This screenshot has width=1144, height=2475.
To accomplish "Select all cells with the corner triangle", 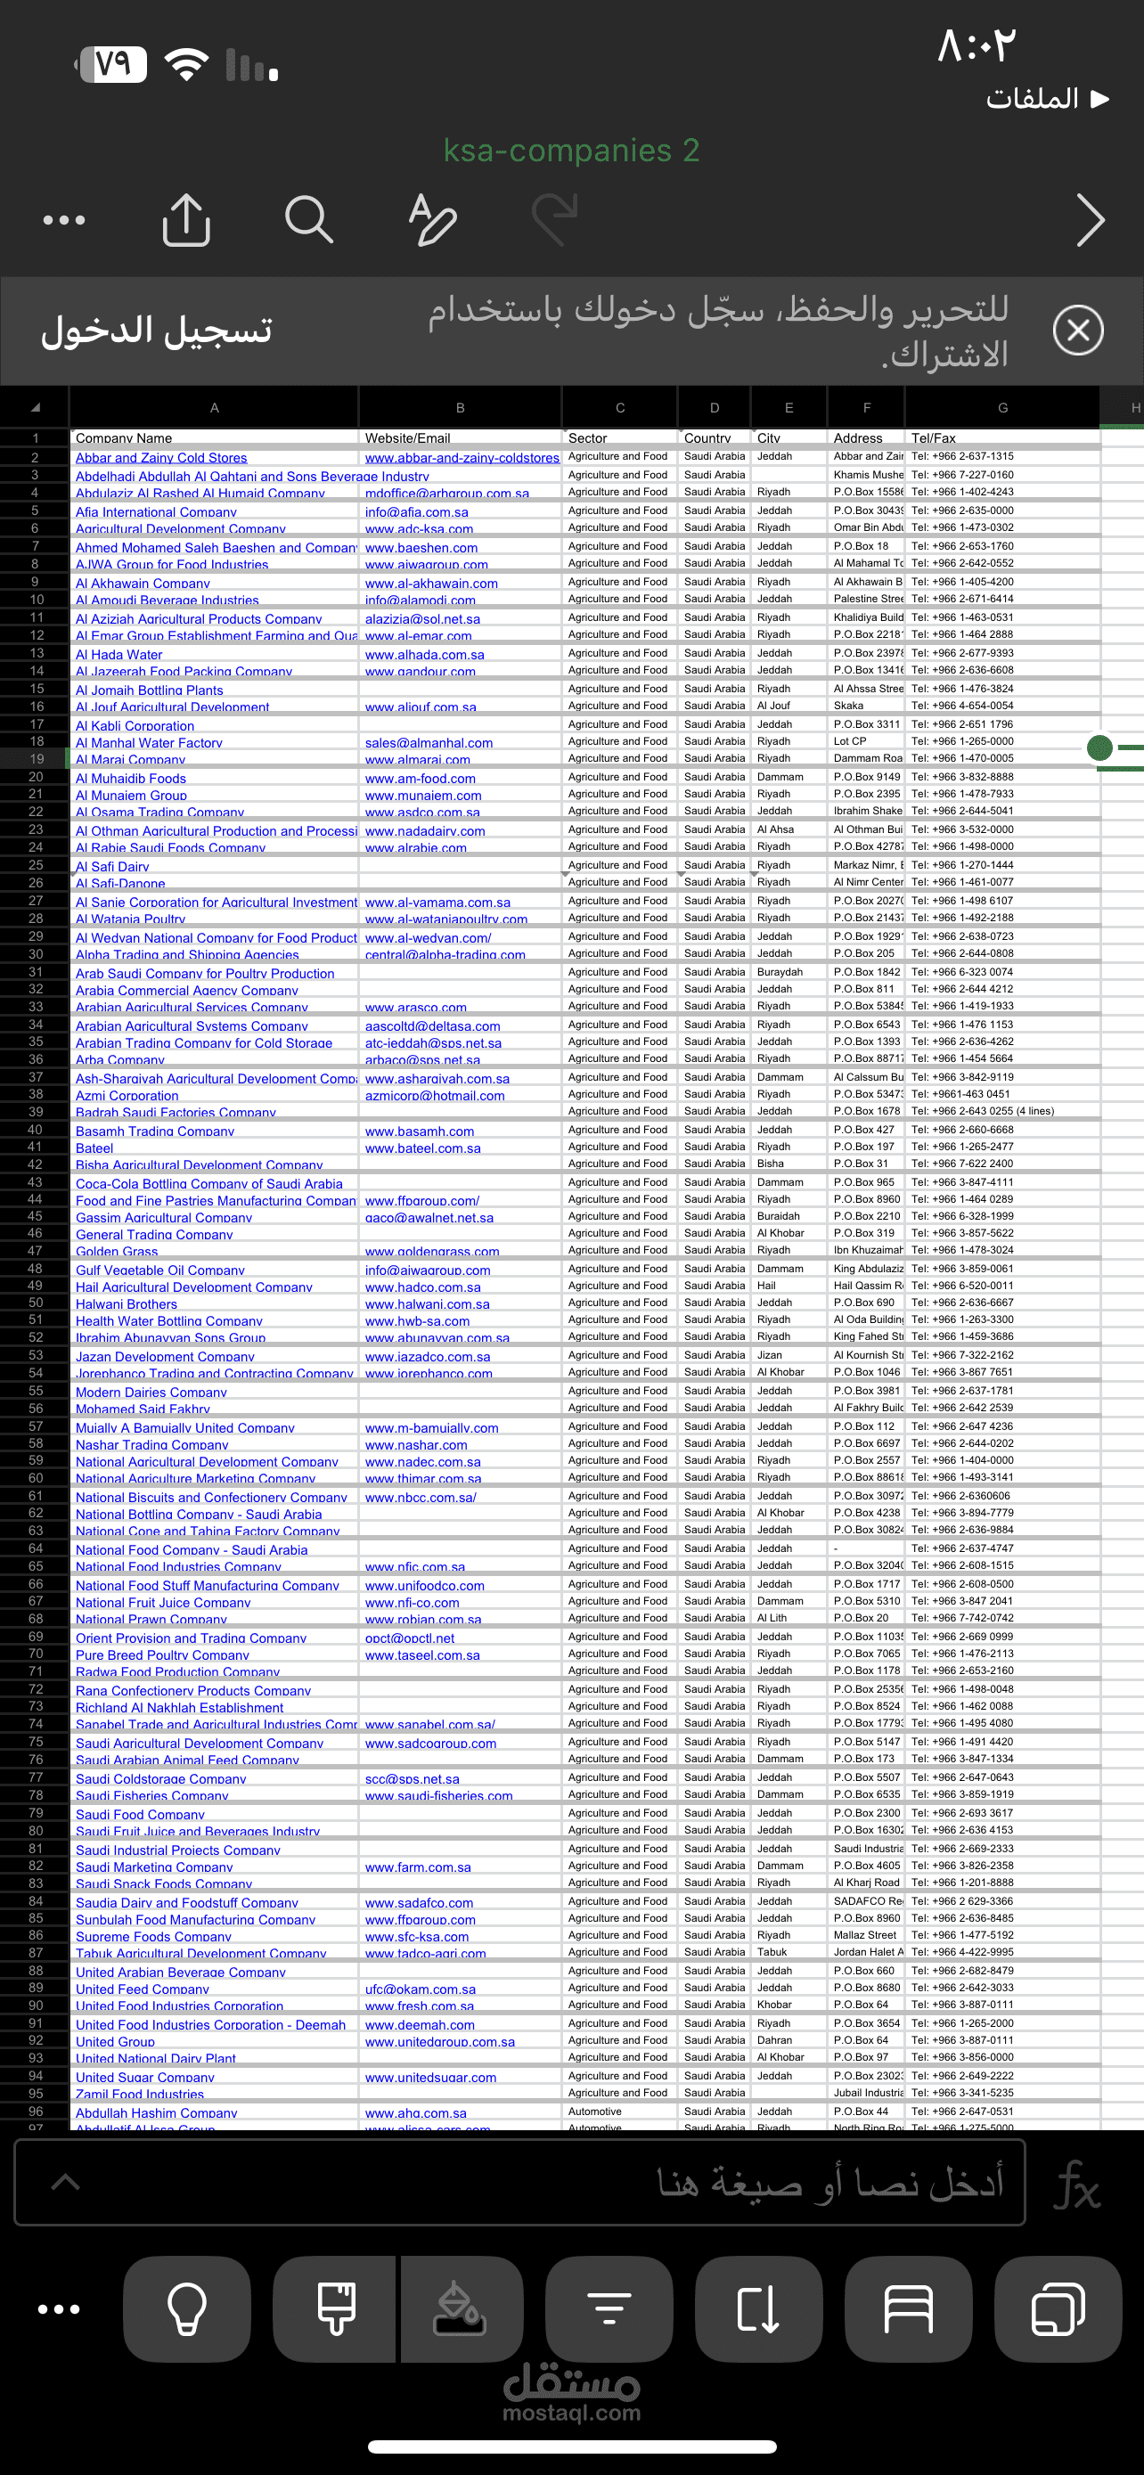I will pos(35,407).
